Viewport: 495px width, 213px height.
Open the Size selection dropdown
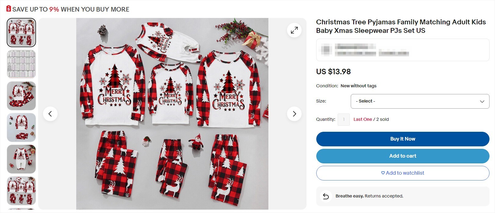(420, 101)
